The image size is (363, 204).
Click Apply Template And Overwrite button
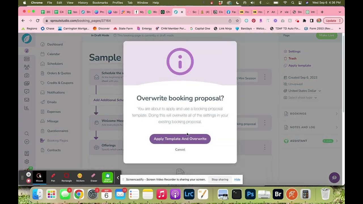(x=180, y=139)
